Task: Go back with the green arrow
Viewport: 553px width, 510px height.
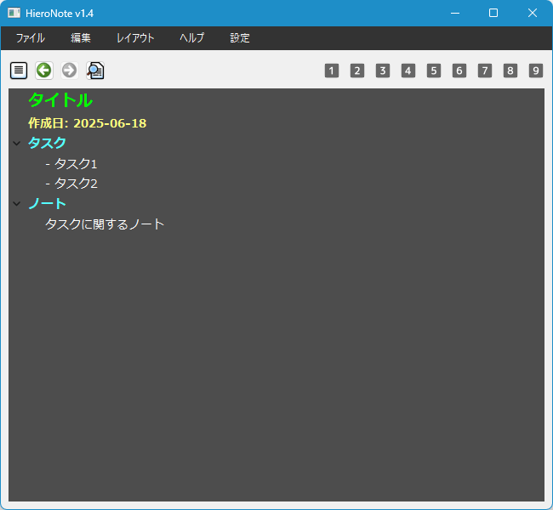Action: click(x=44, y=71)
